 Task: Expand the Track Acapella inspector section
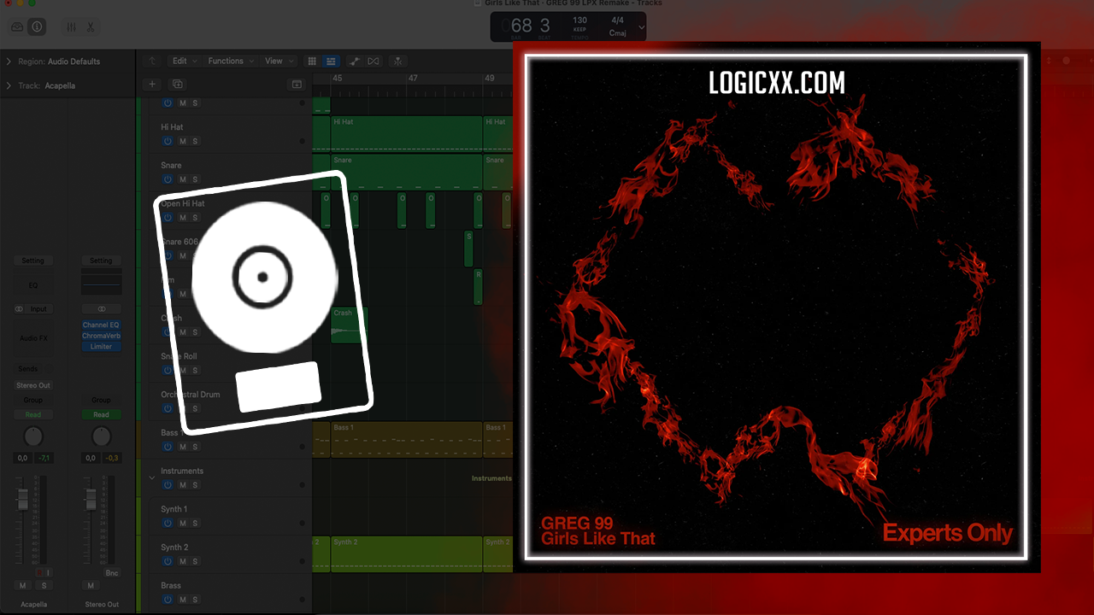click(x=9, y=85)
